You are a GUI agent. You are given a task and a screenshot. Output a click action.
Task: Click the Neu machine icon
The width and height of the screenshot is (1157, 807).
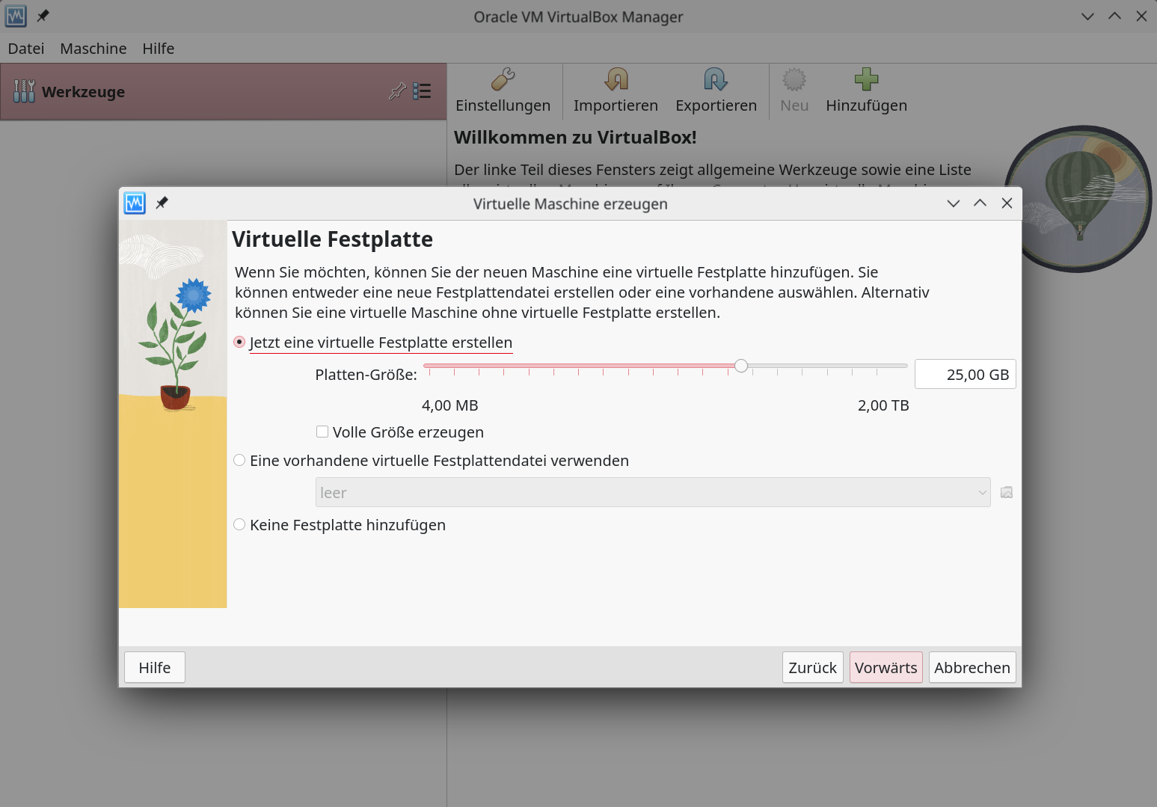[794, 79]
